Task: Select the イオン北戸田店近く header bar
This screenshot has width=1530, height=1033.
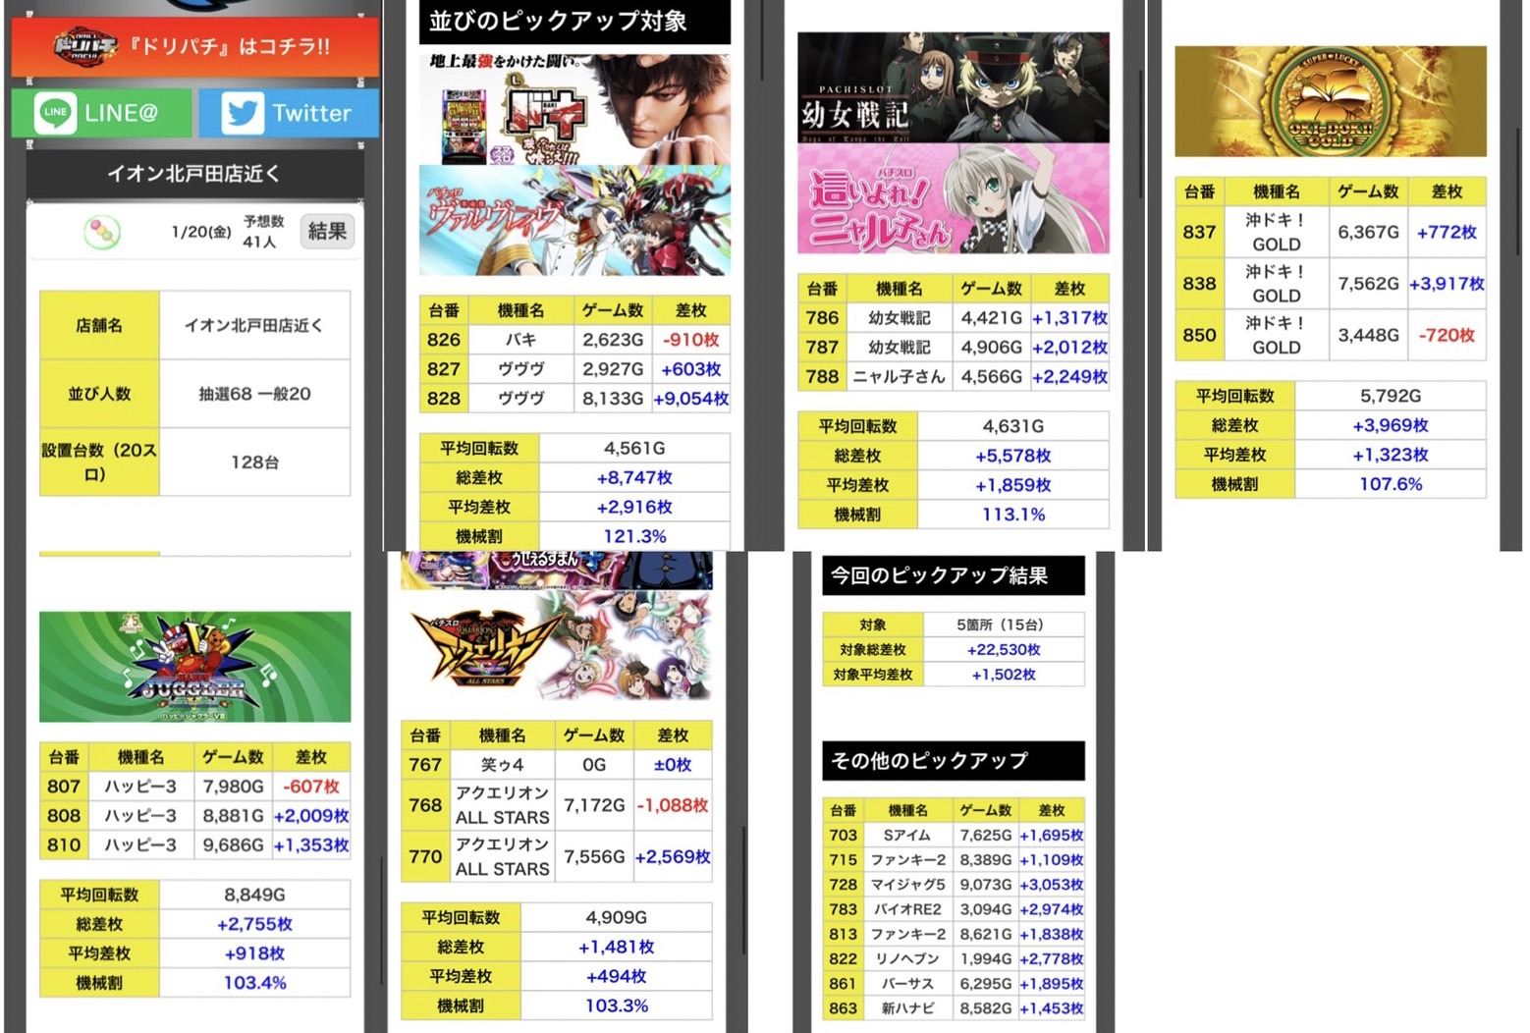Action: pyautogui.click(x=194, y=174)
